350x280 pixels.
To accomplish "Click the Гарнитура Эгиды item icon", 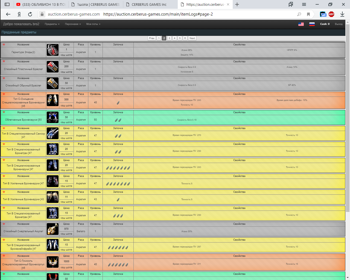I will (52, 50).
